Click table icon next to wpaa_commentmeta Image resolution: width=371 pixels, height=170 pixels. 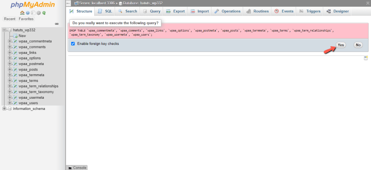15,41
